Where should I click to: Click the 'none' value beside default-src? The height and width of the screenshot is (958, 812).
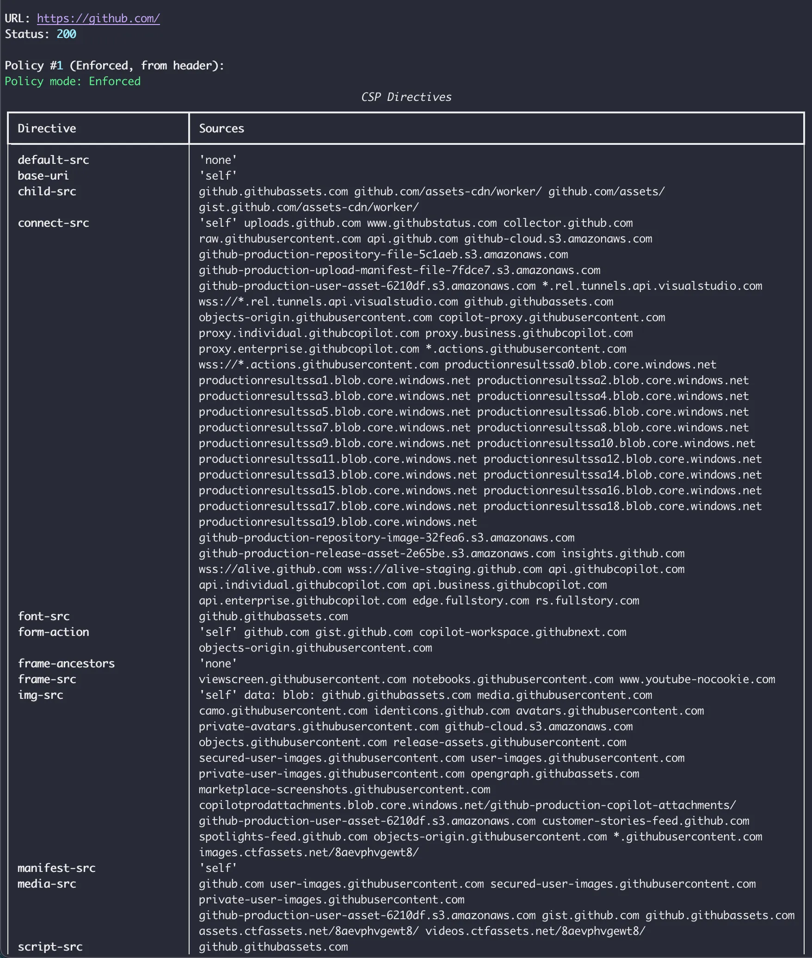tap(218, 160)
